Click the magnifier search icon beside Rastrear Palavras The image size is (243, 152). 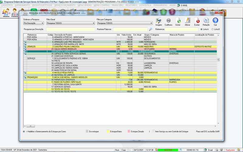(x=150, y=29)
